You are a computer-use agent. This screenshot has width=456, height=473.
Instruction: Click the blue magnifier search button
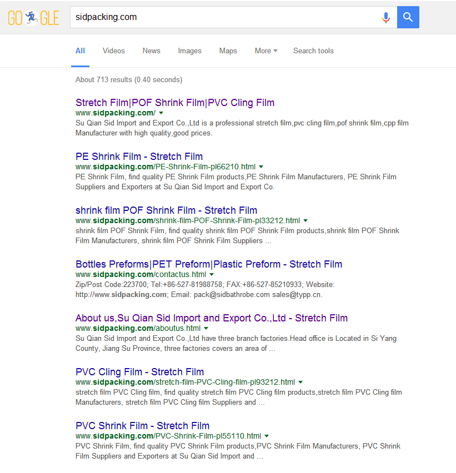click(x=408, y=17)
